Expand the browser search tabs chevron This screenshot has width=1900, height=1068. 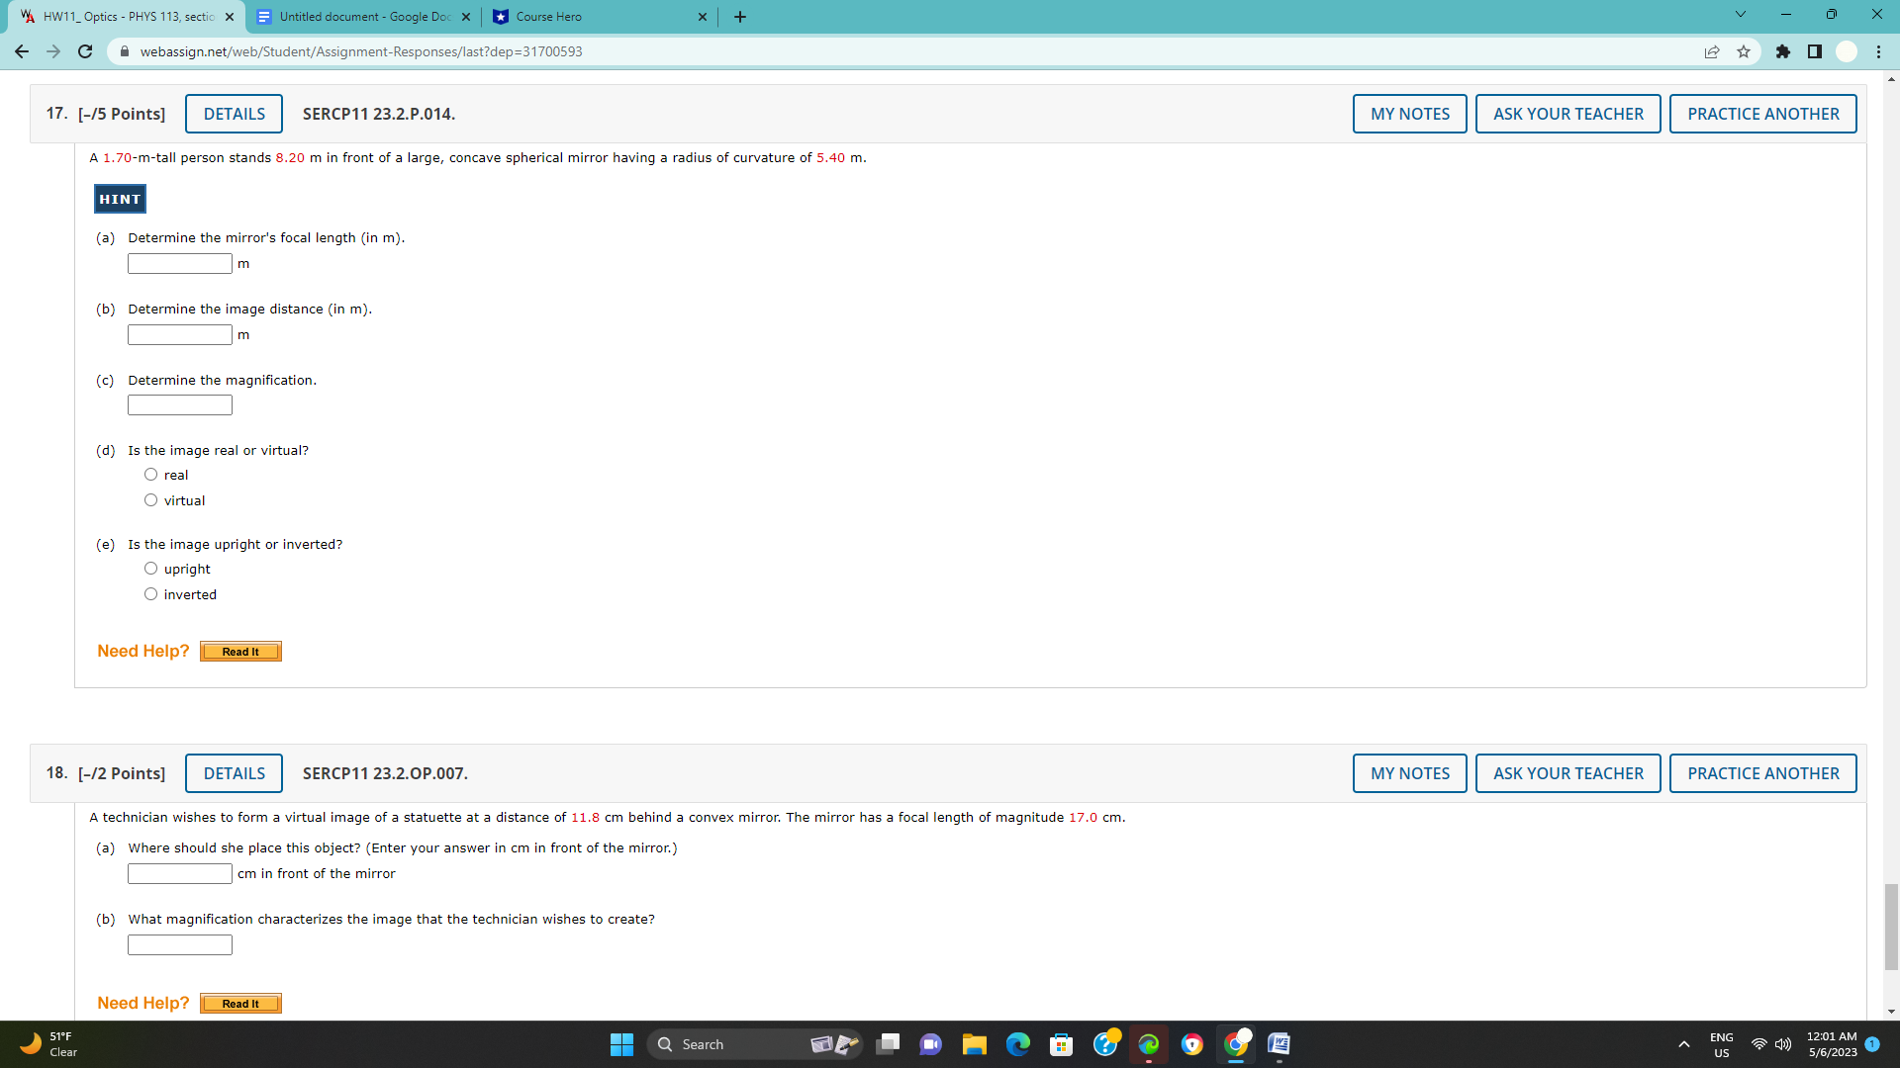click(1741, 15)
